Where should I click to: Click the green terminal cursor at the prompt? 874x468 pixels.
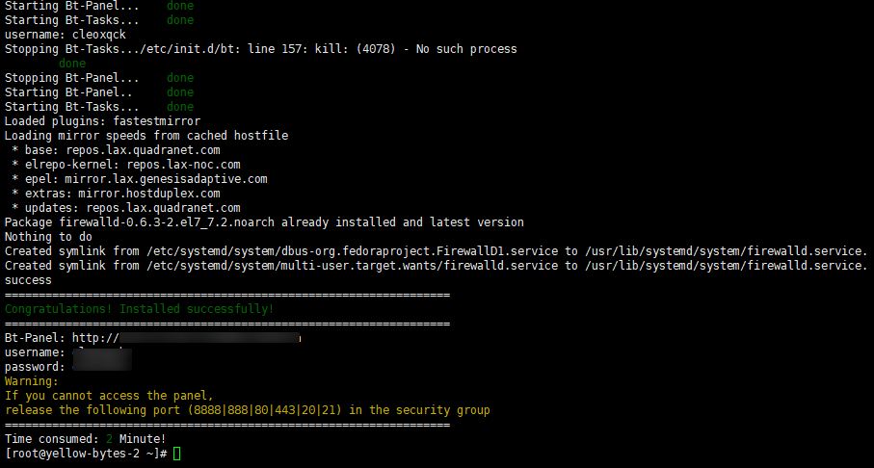tap(177, 454)
